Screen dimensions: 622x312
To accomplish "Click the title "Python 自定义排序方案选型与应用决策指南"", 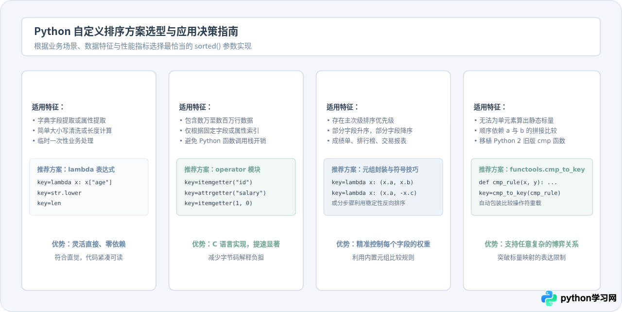I will click(136, 32).
